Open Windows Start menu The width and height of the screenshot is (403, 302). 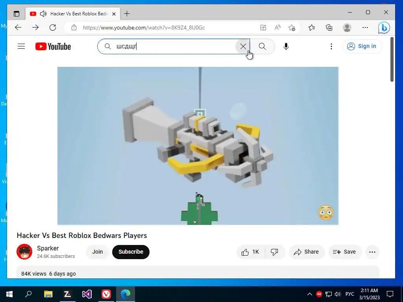pos(9,294)
